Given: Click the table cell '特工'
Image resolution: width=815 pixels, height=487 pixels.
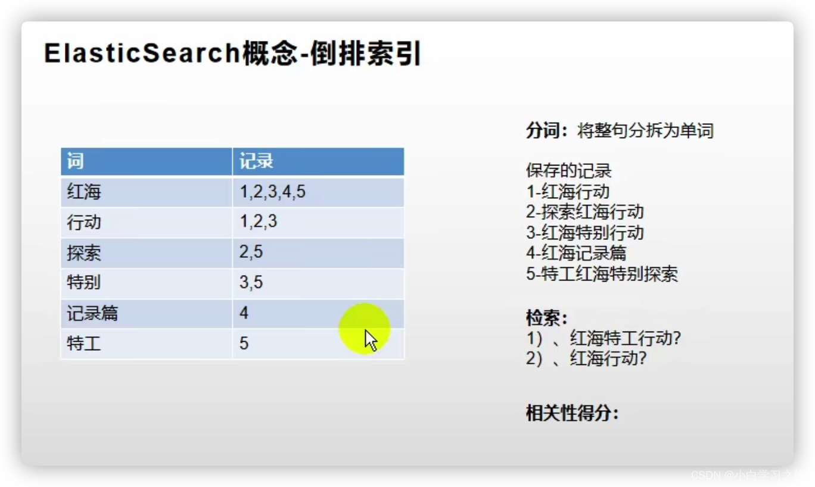Looking at the screenshot, I should pyautogui.click(x=146, y=344).
